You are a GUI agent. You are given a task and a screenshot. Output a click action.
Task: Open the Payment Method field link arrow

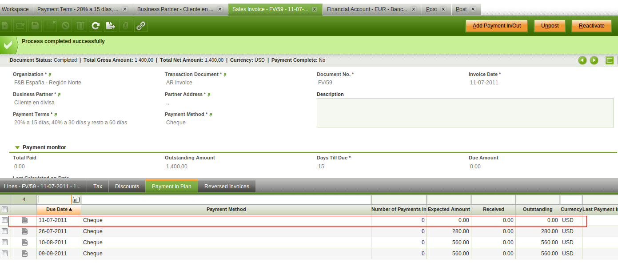click(x=211, y=115)
